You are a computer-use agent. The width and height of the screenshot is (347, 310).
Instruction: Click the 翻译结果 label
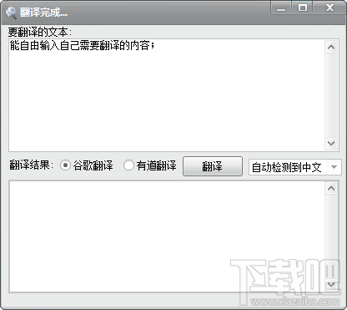tap(31, 165)
